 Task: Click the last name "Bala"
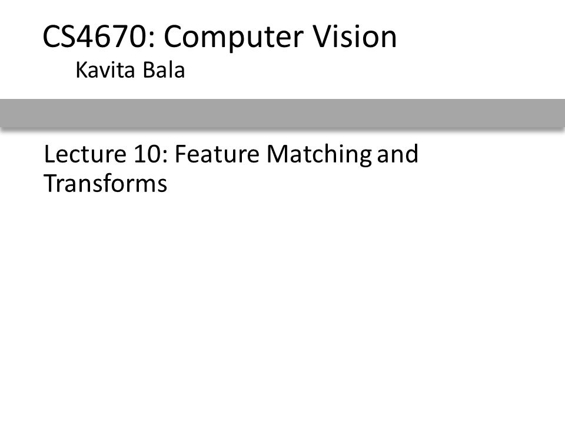pos(164,70)
